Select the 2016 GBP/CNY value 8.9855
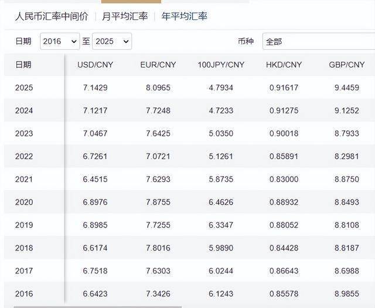Screen dimensions: 375x308 [346, 294]
